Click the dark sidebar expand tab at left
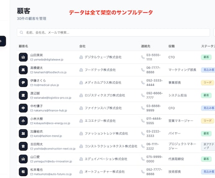This screenshot has width=215, height=178. pyautogui.click(x=2, y=41)
